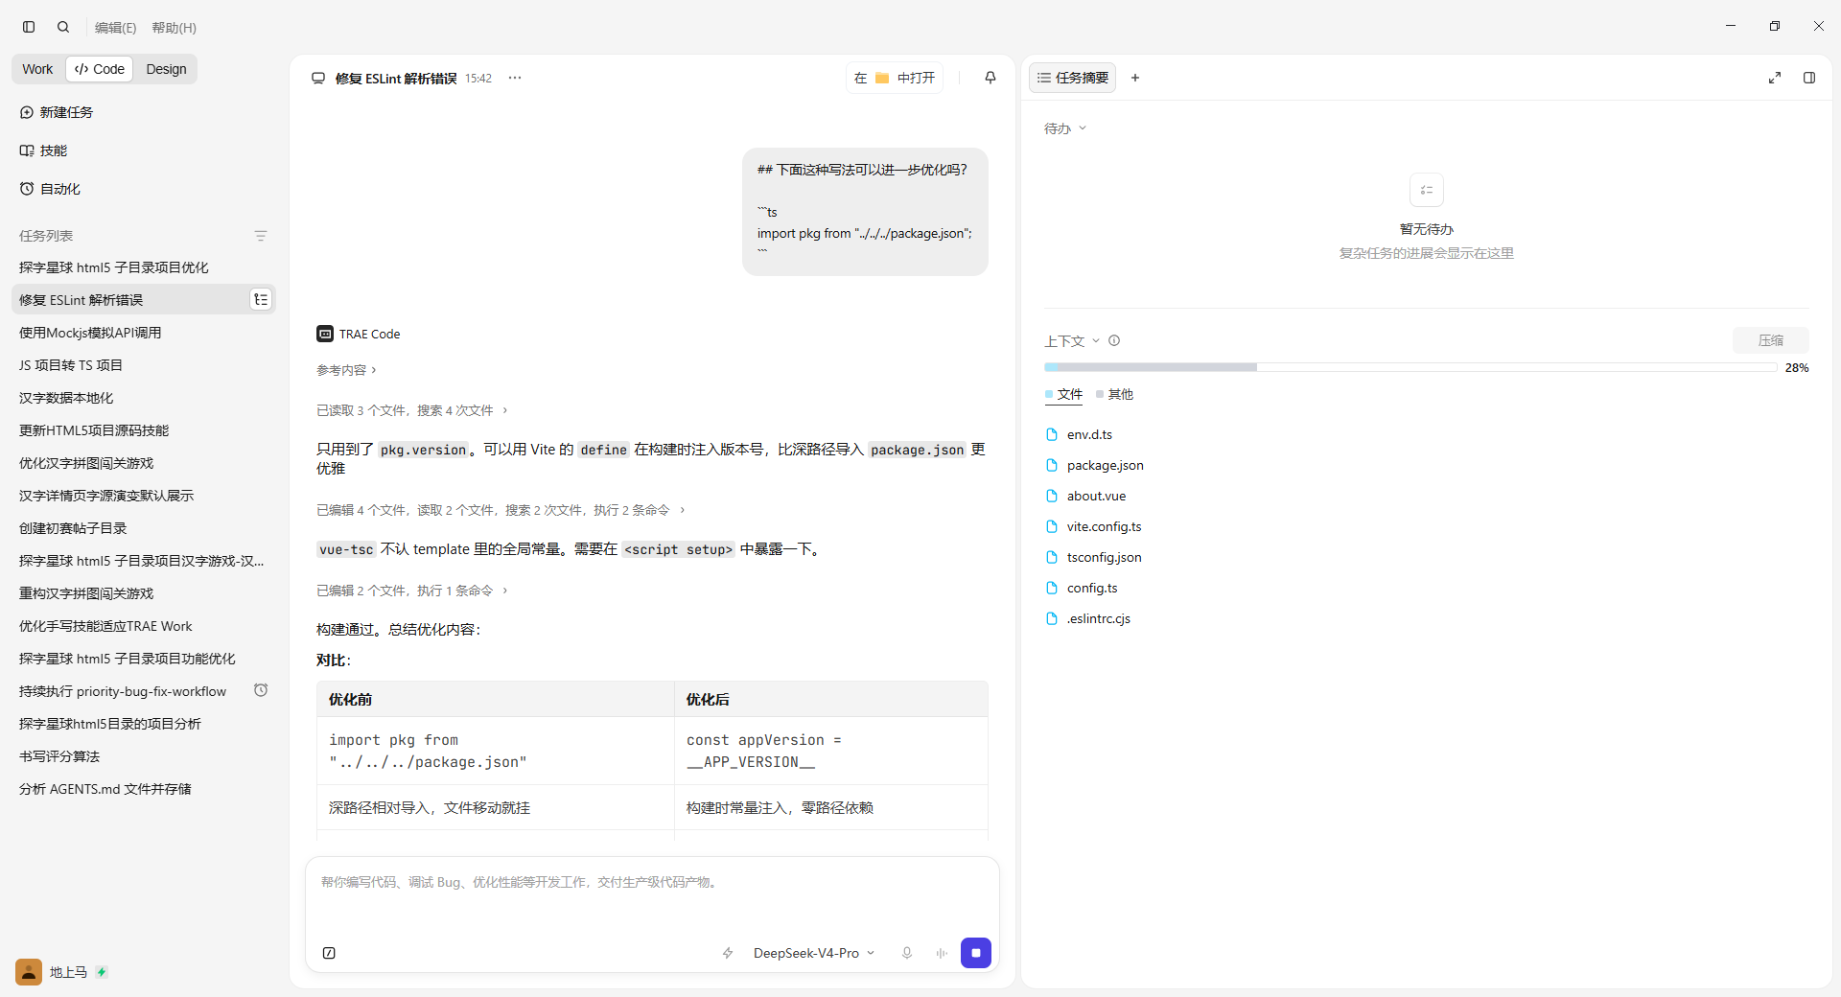Click the clock icon beside priority-bug-fix-workflow

click(x=261, y=690)
